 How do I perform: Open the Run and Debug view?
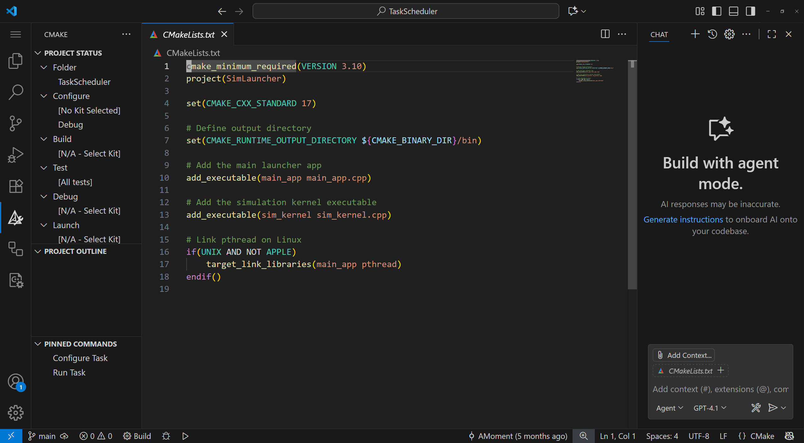(15, 155)
